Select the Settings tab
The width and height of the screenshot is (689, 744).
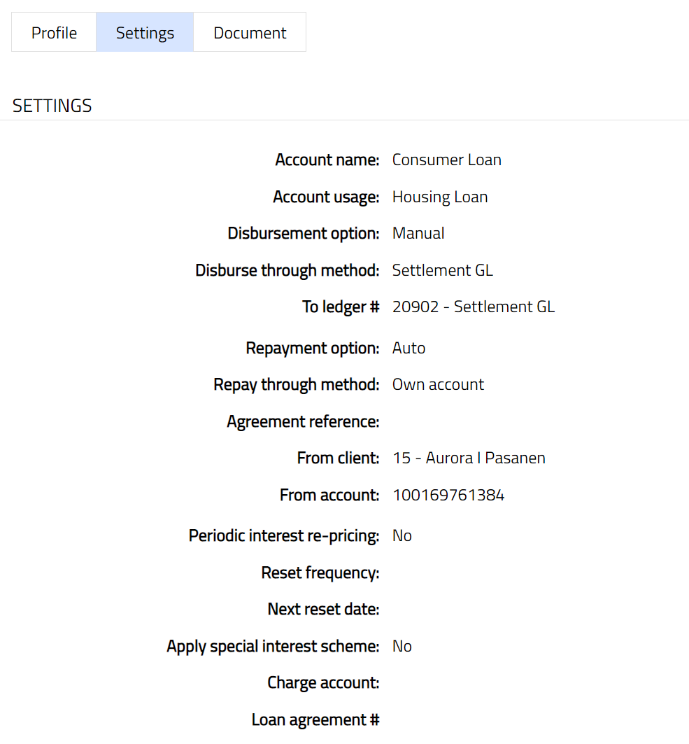pyautogui.click(x=145, y=32)
